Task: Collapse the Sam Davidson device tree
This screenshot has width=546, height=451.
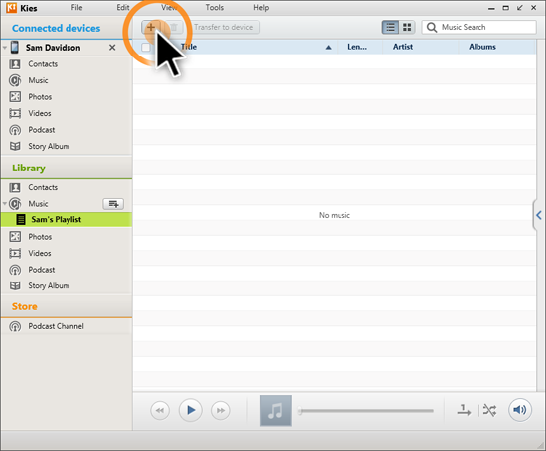Action: click(x=5, y=47)
